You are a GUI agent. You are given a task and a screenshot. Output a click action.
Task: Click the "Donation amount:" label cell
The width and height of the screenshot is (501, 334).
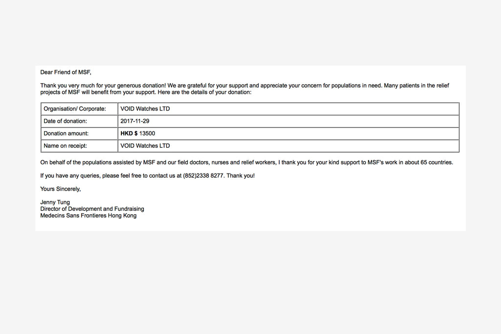[66, 134]
